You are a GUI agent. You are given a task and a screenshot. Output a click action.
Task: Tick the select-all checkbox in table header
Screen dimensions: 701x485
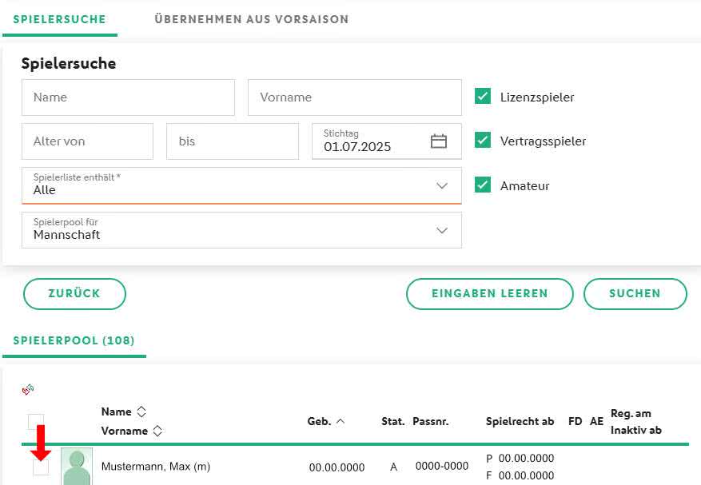[36, 421]
